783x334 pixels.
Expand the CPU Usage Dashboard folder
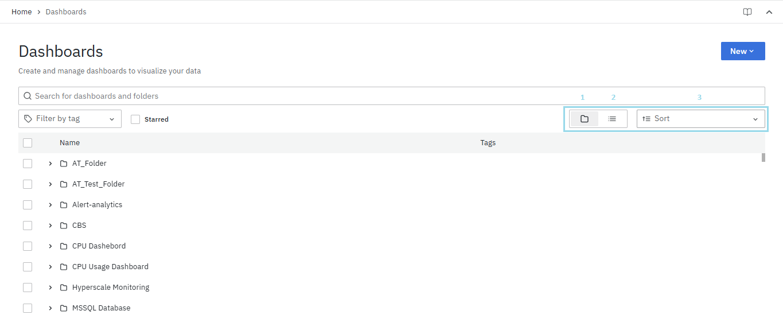pyautogui.click(x=50, y=267)
